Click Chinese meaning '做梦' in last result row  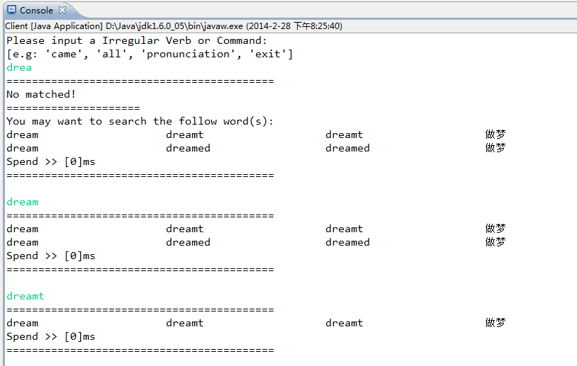tap(495, 323)
